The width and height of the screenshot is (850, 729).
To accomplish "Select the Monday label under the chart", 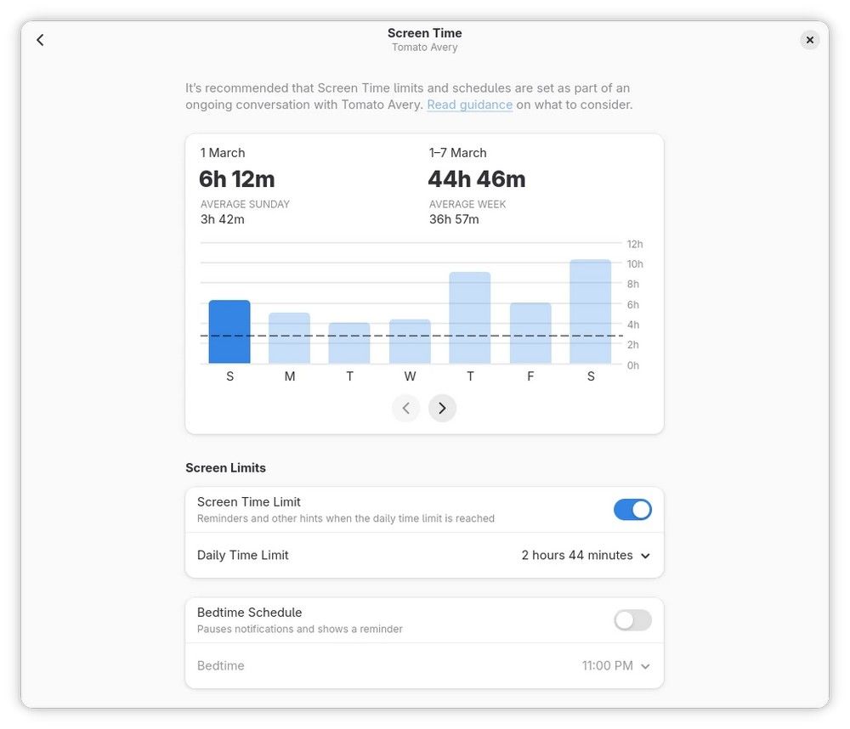I will (289, 376).
